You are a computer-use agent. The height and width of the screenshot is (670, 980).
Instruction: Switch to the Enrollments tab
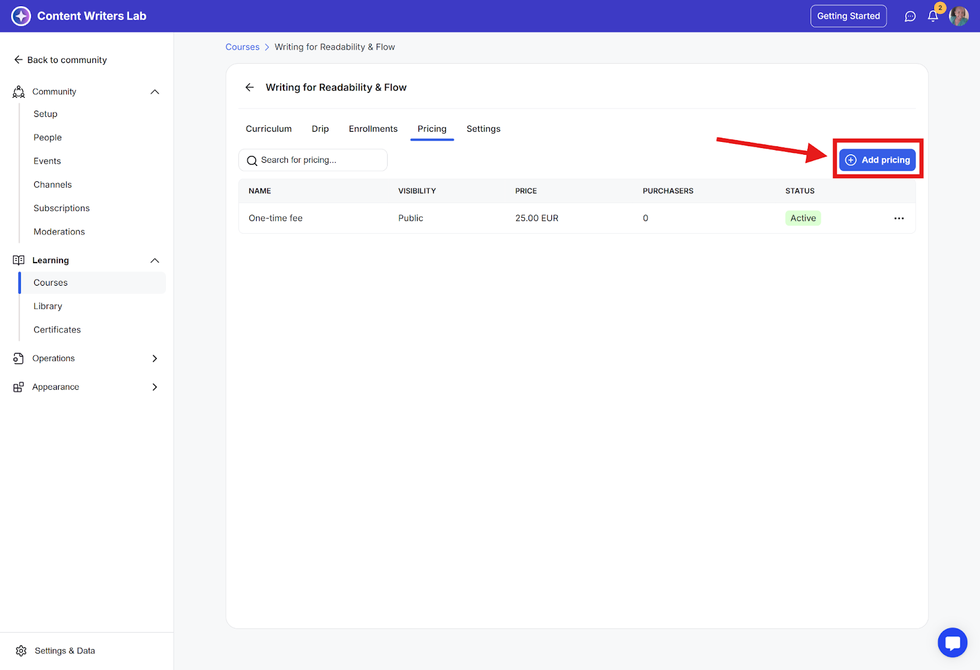[373, 129]
